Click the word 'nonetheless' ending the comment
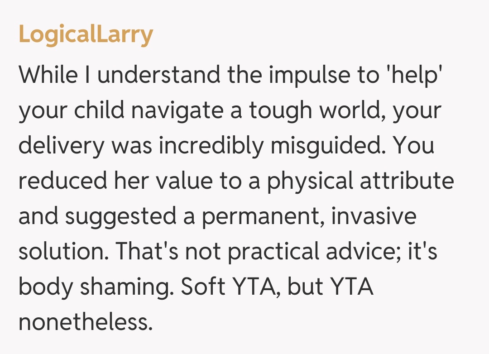 (x=85, y=322)
